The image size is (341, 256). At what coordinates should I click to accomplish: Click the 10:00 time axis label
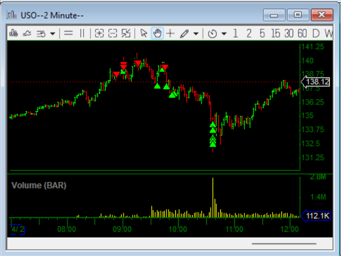178,229
